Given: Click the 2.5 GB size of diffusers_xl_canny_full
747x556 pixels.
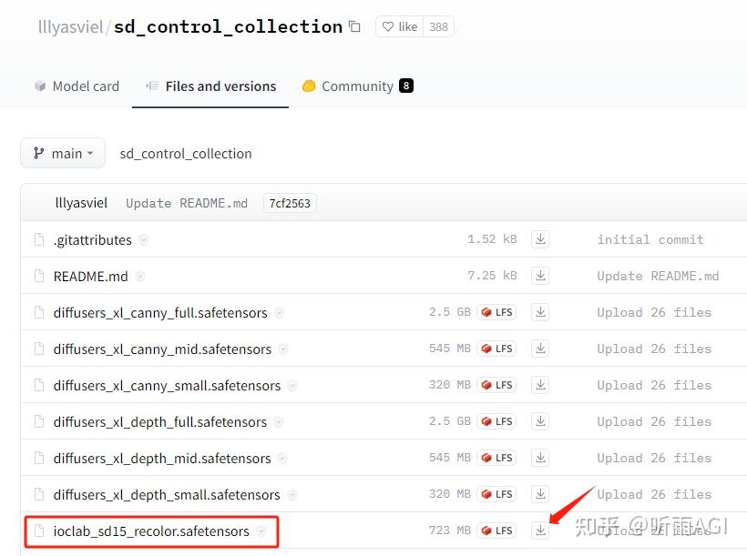Looking at the screenshot, I should pyautogui.click(x=450, y=312).
